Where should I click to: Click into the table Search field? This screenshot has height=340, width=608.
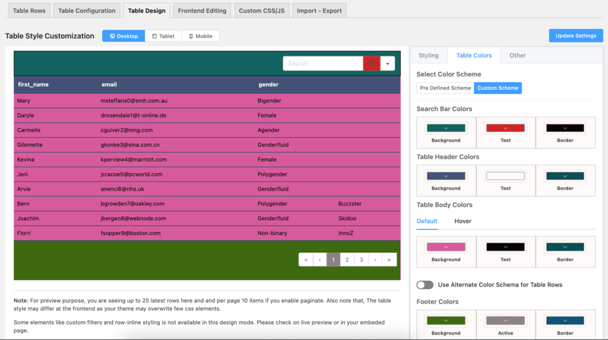point(323,63)
